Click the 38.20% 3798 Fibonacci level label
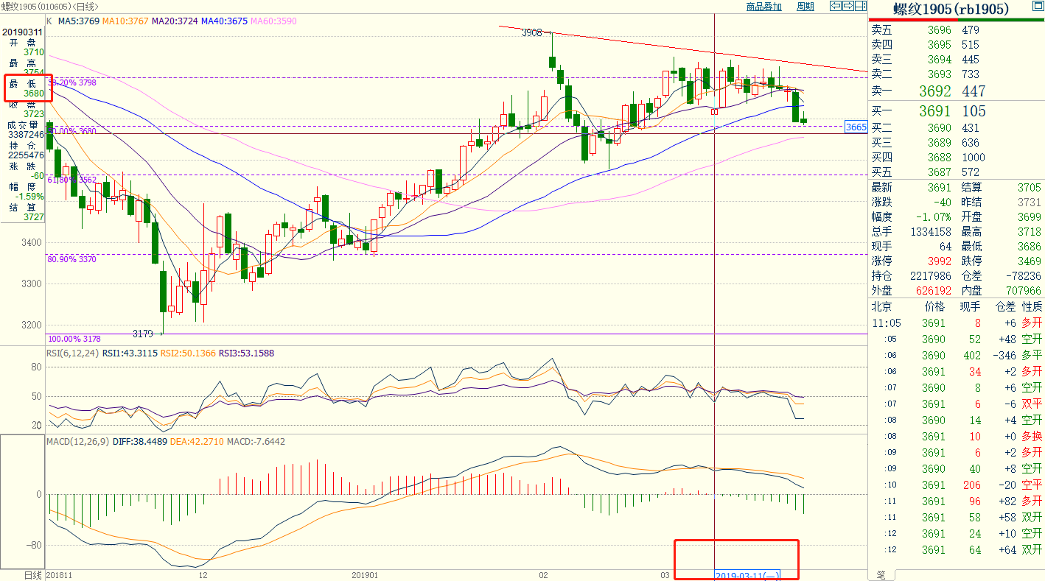The image size is (1045, 581). pyautogui.click(x=72, y=83)
